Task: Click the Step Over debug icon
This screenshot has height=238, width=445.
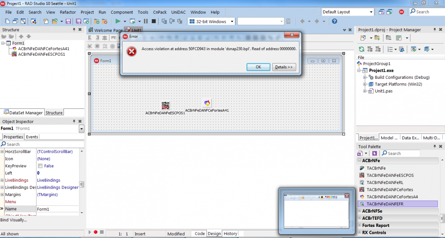Action: pyautogui.click(x=172, y=21)
